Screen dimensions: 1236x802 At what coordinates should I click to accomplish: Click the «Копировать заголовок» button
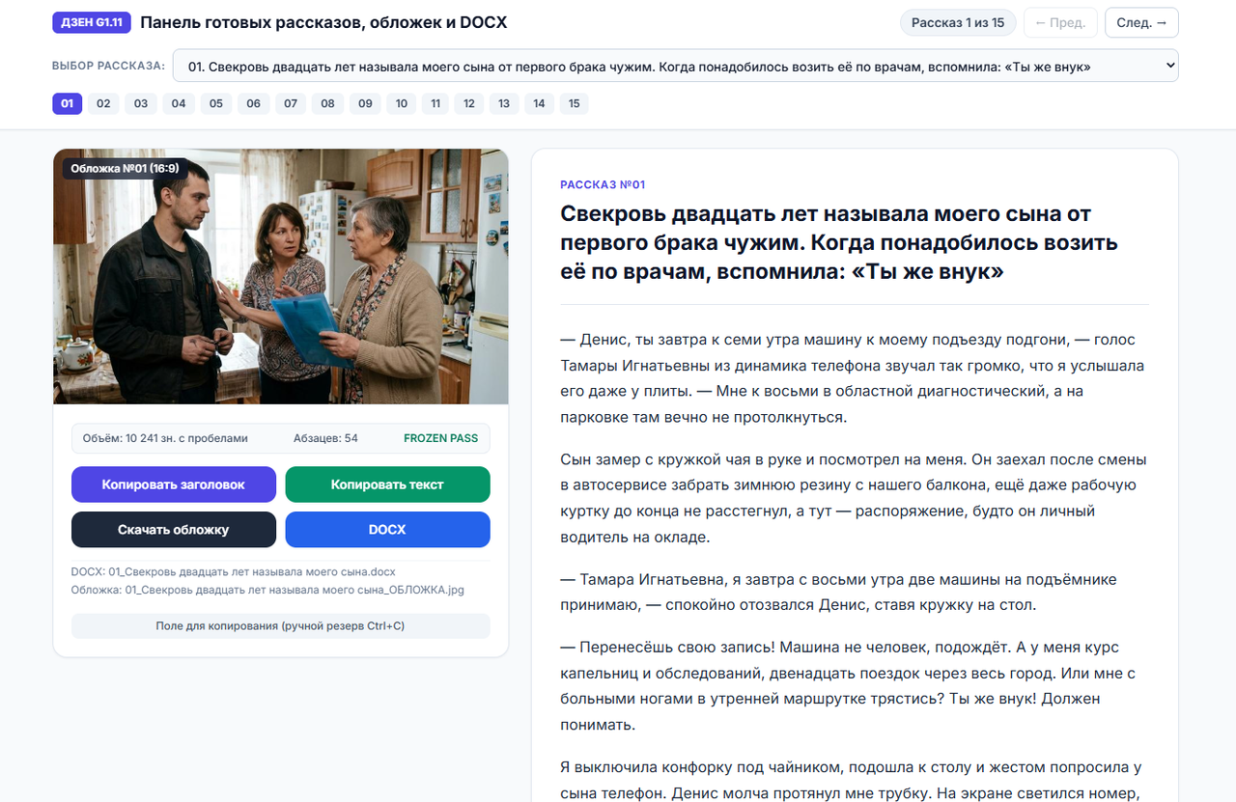click(174, 484)
